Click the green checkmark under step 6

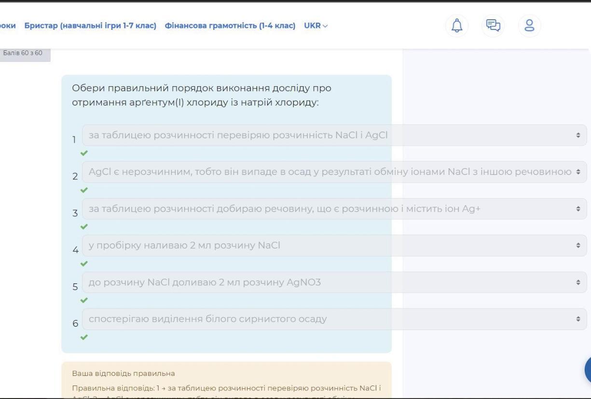click(84, 337)
